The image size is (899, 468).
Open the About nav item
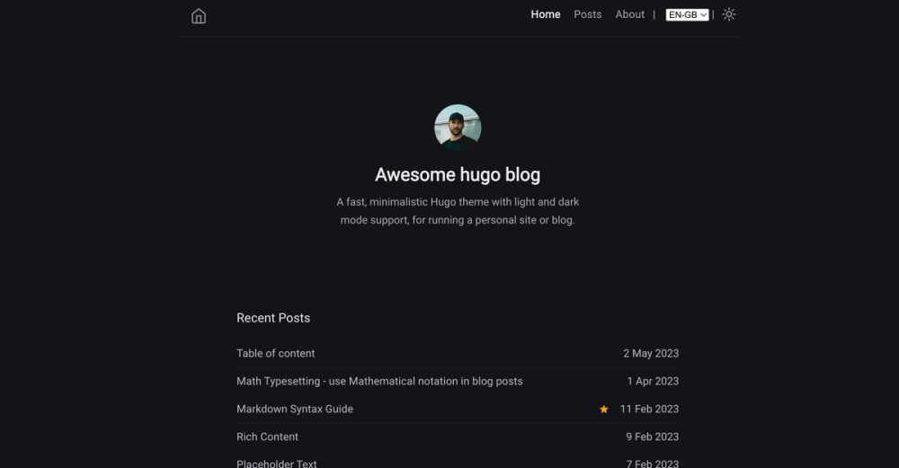[x=629, y=14]
